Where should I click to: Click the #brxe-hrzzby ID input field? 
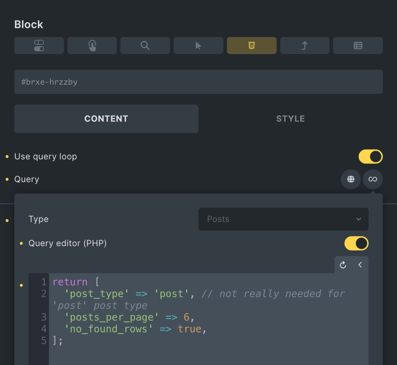coord(198,82)
